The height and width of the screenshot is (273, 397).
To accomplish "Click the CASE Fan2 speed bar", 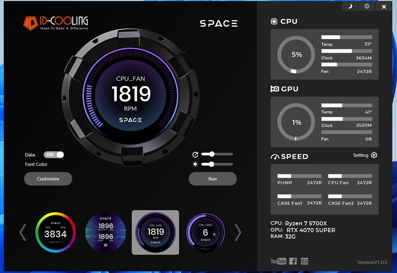I will click(x=350, y=196).
